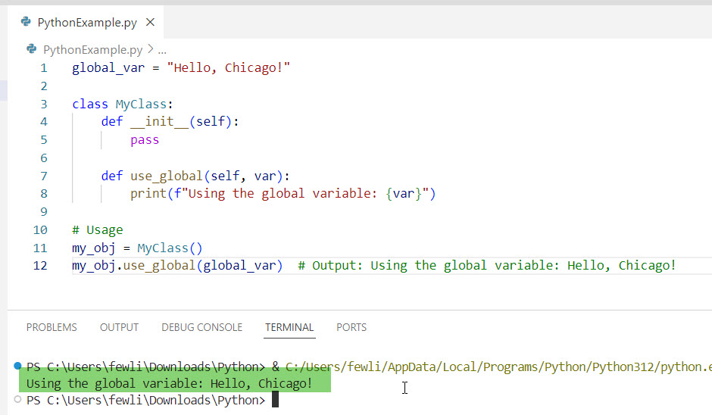Click the print f-string statement on line 8

click(x=283, y=194)
